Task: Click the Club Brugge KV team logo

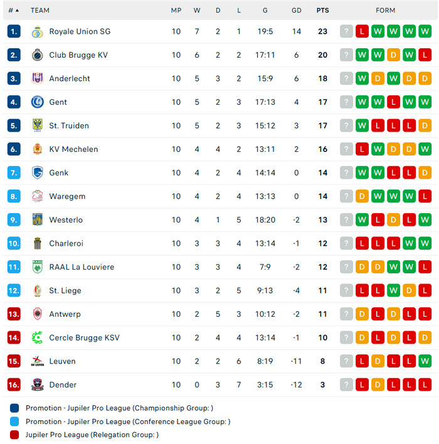Action: 37,55
